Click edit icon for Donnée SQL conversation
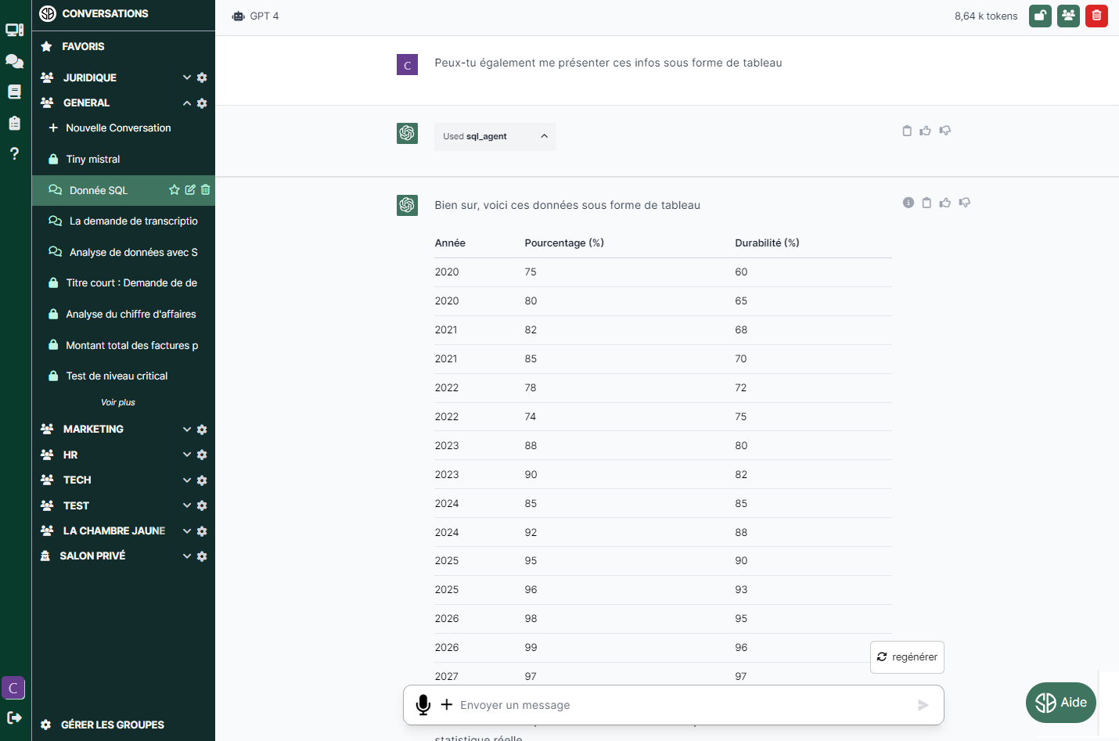1119x741 pixels. (x=190, y=190)
